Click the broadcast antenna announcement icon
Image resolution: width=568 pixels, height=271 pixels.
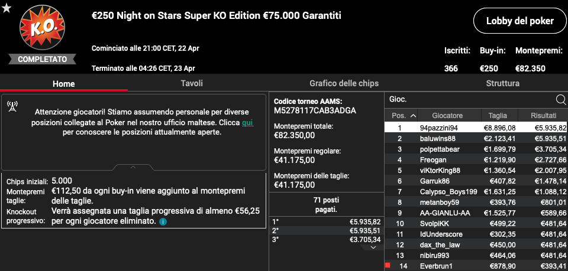point(12,107)
